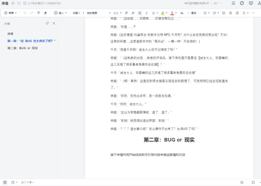
Task: Open the 微软雅黑 font dropdown
Action: coord(96,13)
